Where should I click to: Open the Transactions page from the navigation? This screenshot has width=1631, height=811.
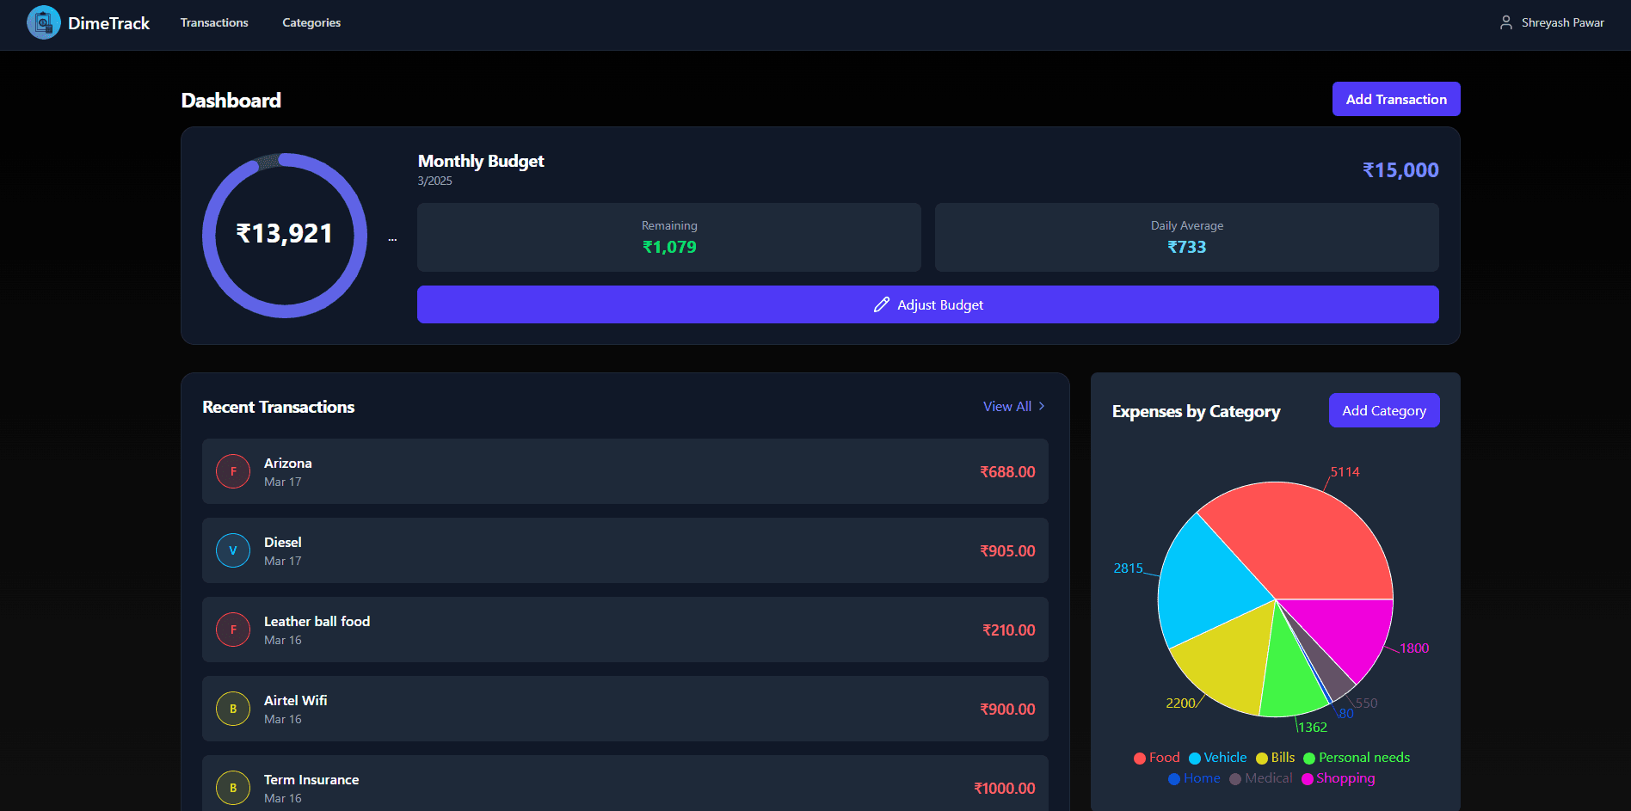point(213,22)
